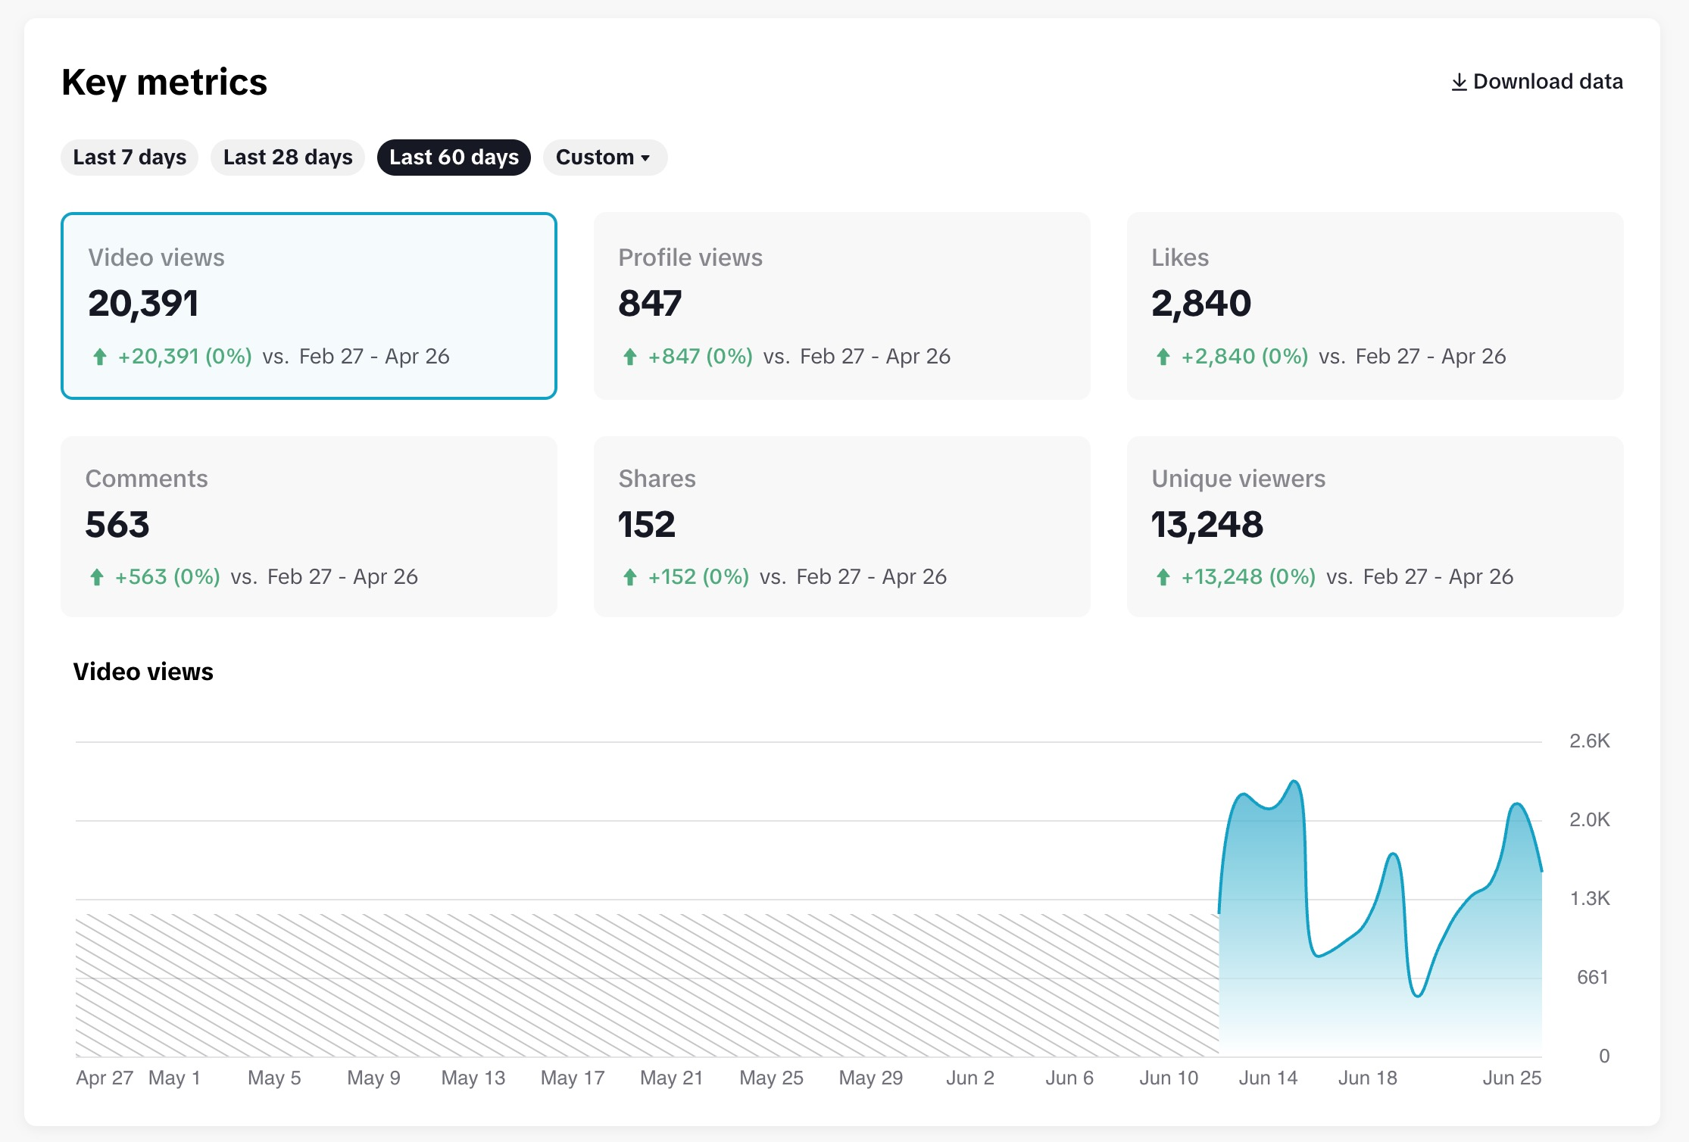Click the +20,391 (0%) change text
Viewport: 1689px width, 1142px height.
pyautogui.click(x=185, y=357)
